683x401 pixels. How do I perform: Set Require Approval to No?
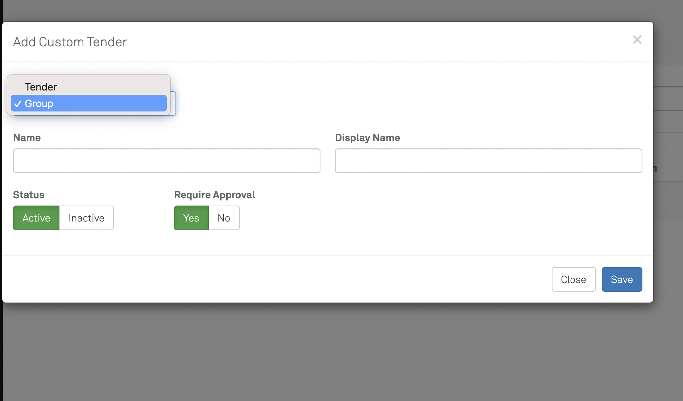click(x=224, y=218)
